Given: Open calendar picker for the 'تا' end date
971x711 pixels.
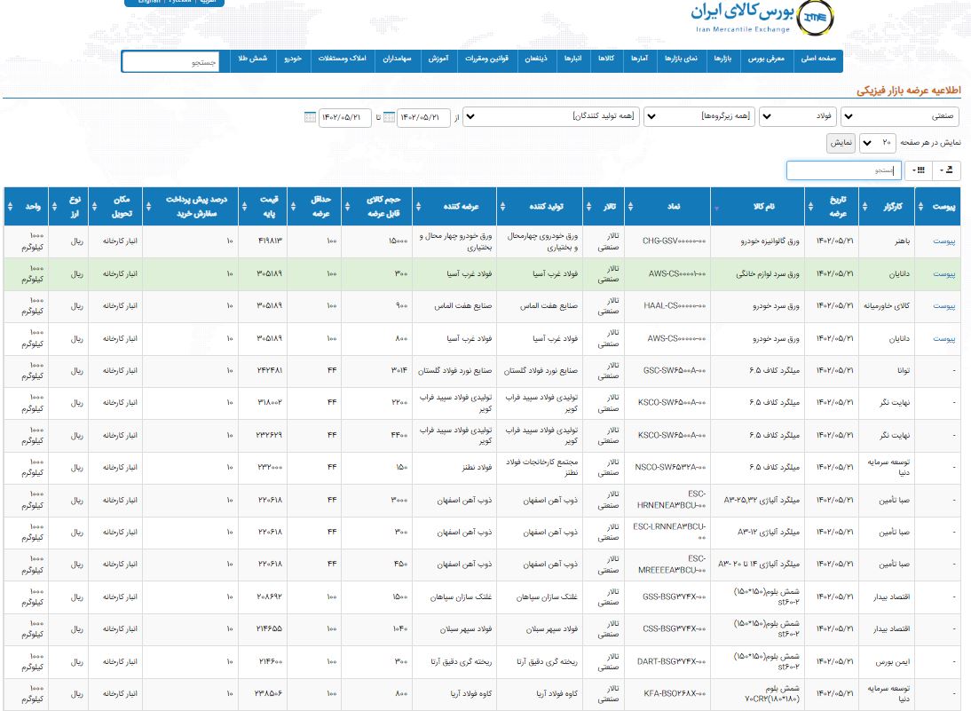Looking at the screenshot, I should (311, 117).
